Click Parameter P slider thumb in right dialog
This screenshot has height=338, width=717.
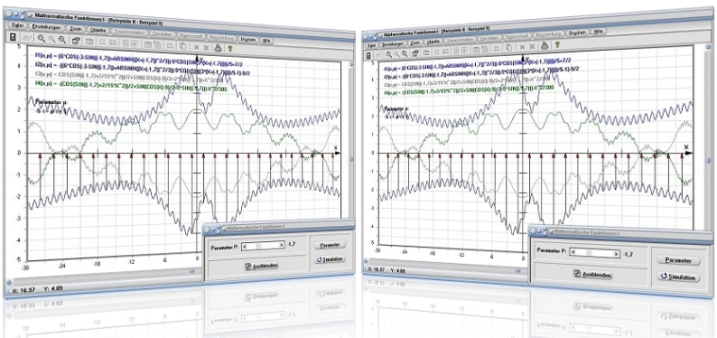pyautogui.click(x=589, y=252)
